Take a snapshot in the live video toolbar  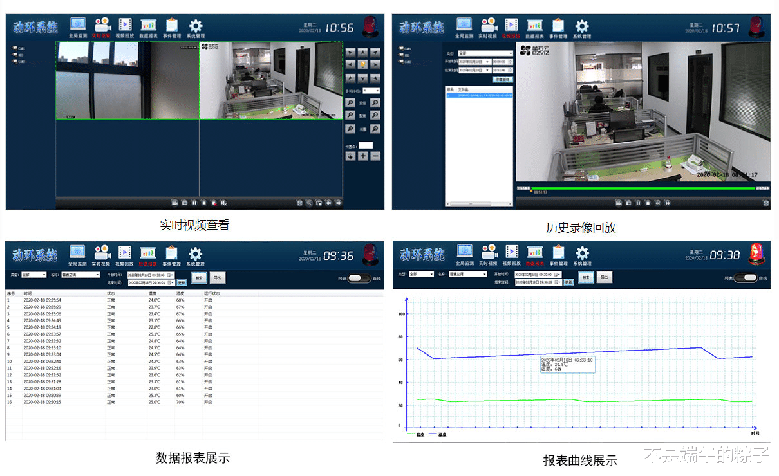[184, 203]
